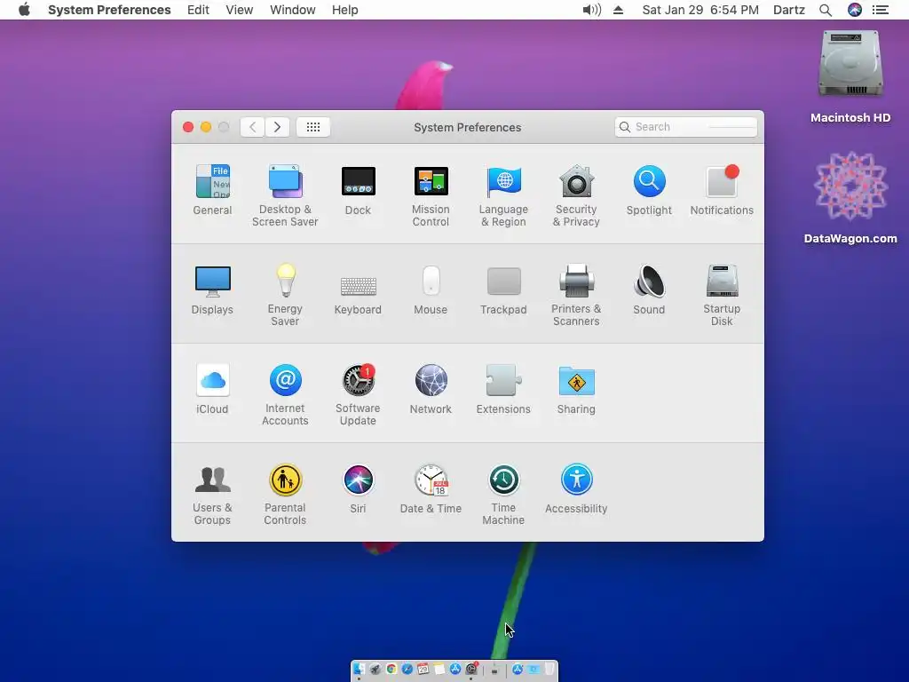Open Date & Time preferences

pyautogui.click(x=431, y=489)
